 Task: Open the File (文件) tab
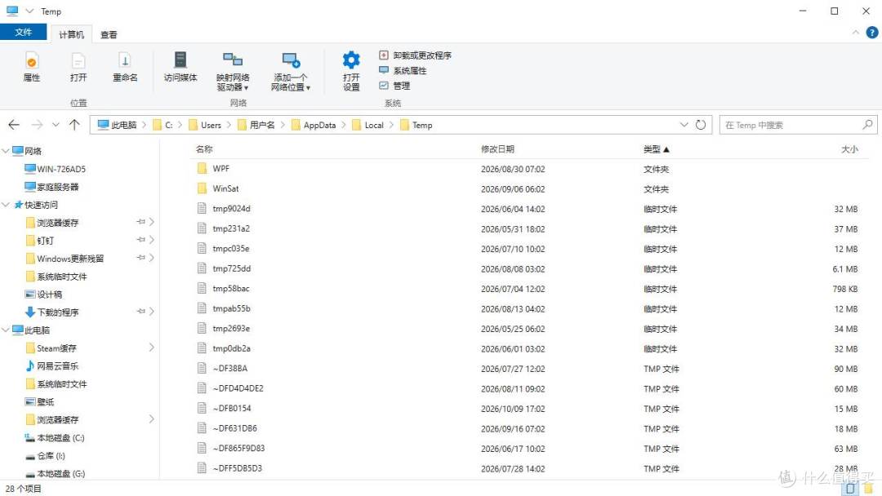tap(23, 32)
